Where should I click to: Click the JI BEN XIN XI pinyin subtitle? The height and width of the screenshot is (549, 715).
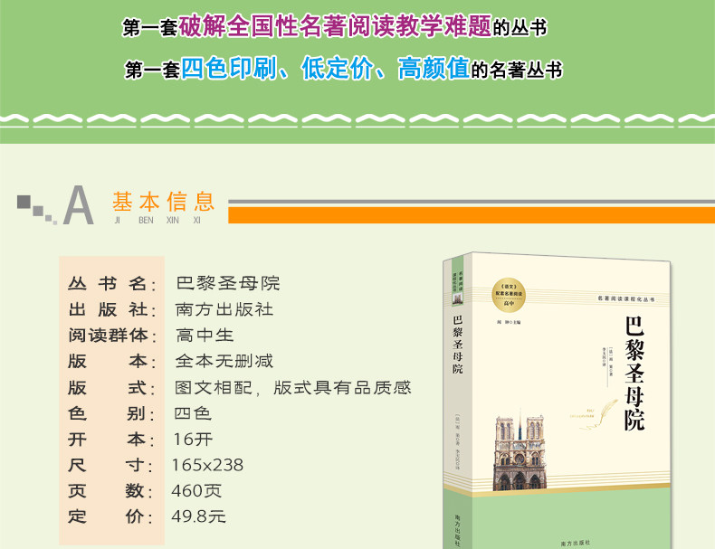[157, 221]
